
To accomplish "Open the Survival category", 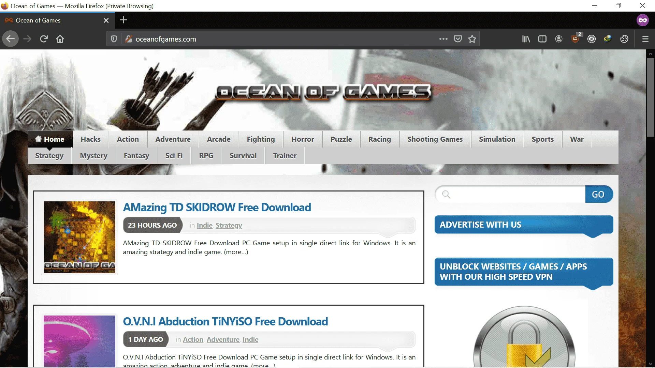I will (x=243, y=155).
